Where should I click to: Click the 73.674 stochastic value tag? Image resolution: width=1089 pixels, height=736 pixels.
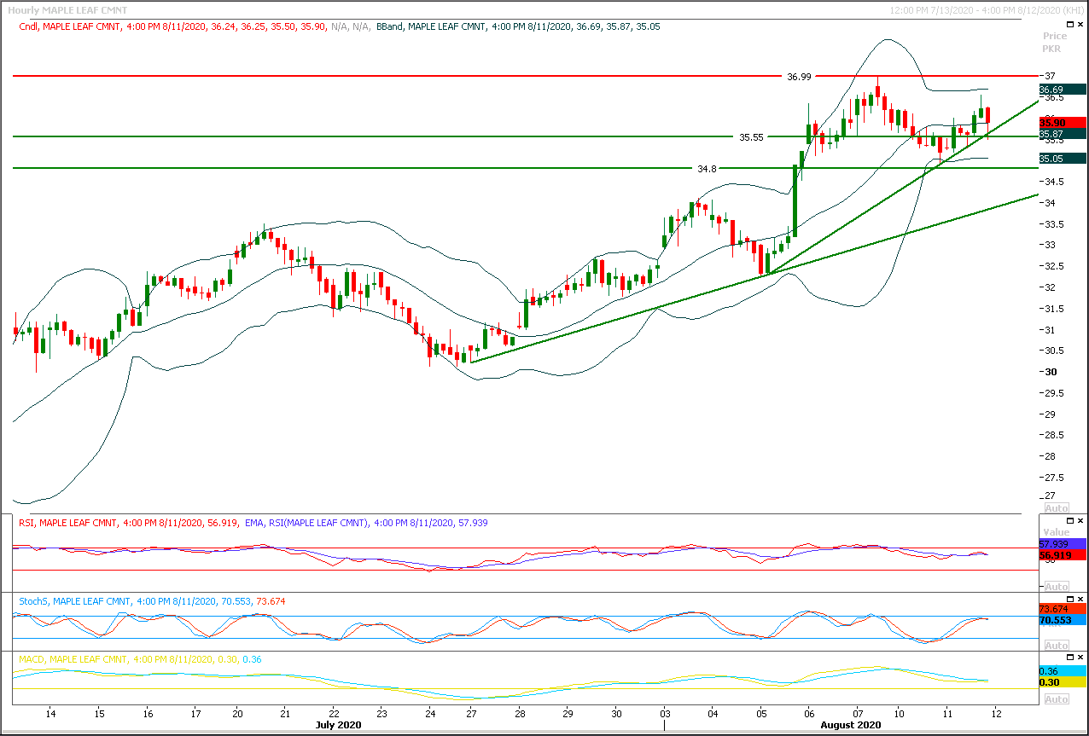[x=1062, y=609]
